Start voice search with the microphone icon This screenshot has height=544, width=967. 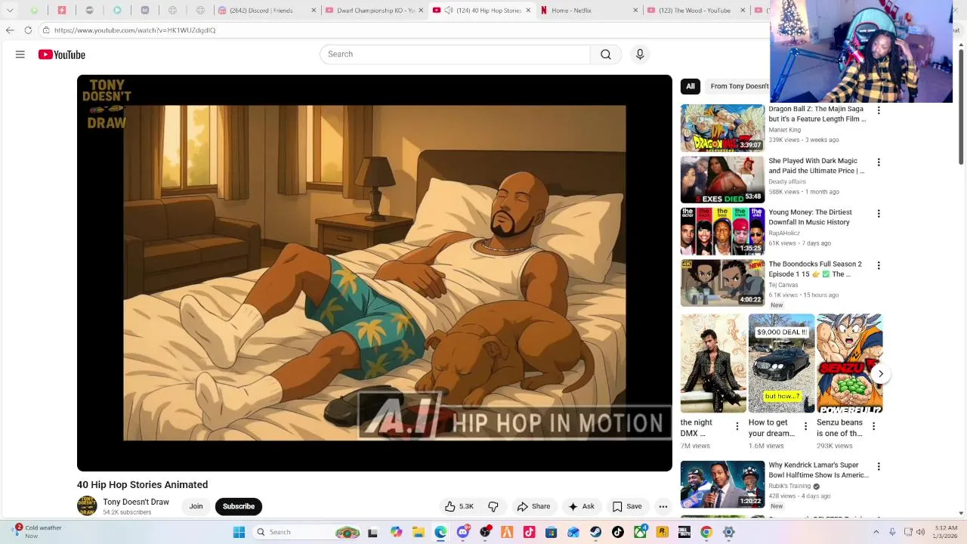pyautogui.click(x=640, y=54)
